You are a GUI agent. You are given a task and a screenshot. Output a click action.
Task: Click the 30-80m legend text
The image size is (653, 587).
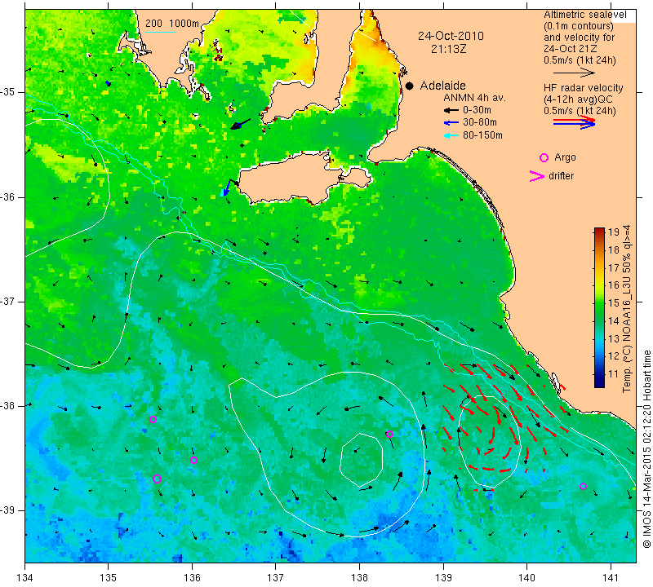coord(480,123)
